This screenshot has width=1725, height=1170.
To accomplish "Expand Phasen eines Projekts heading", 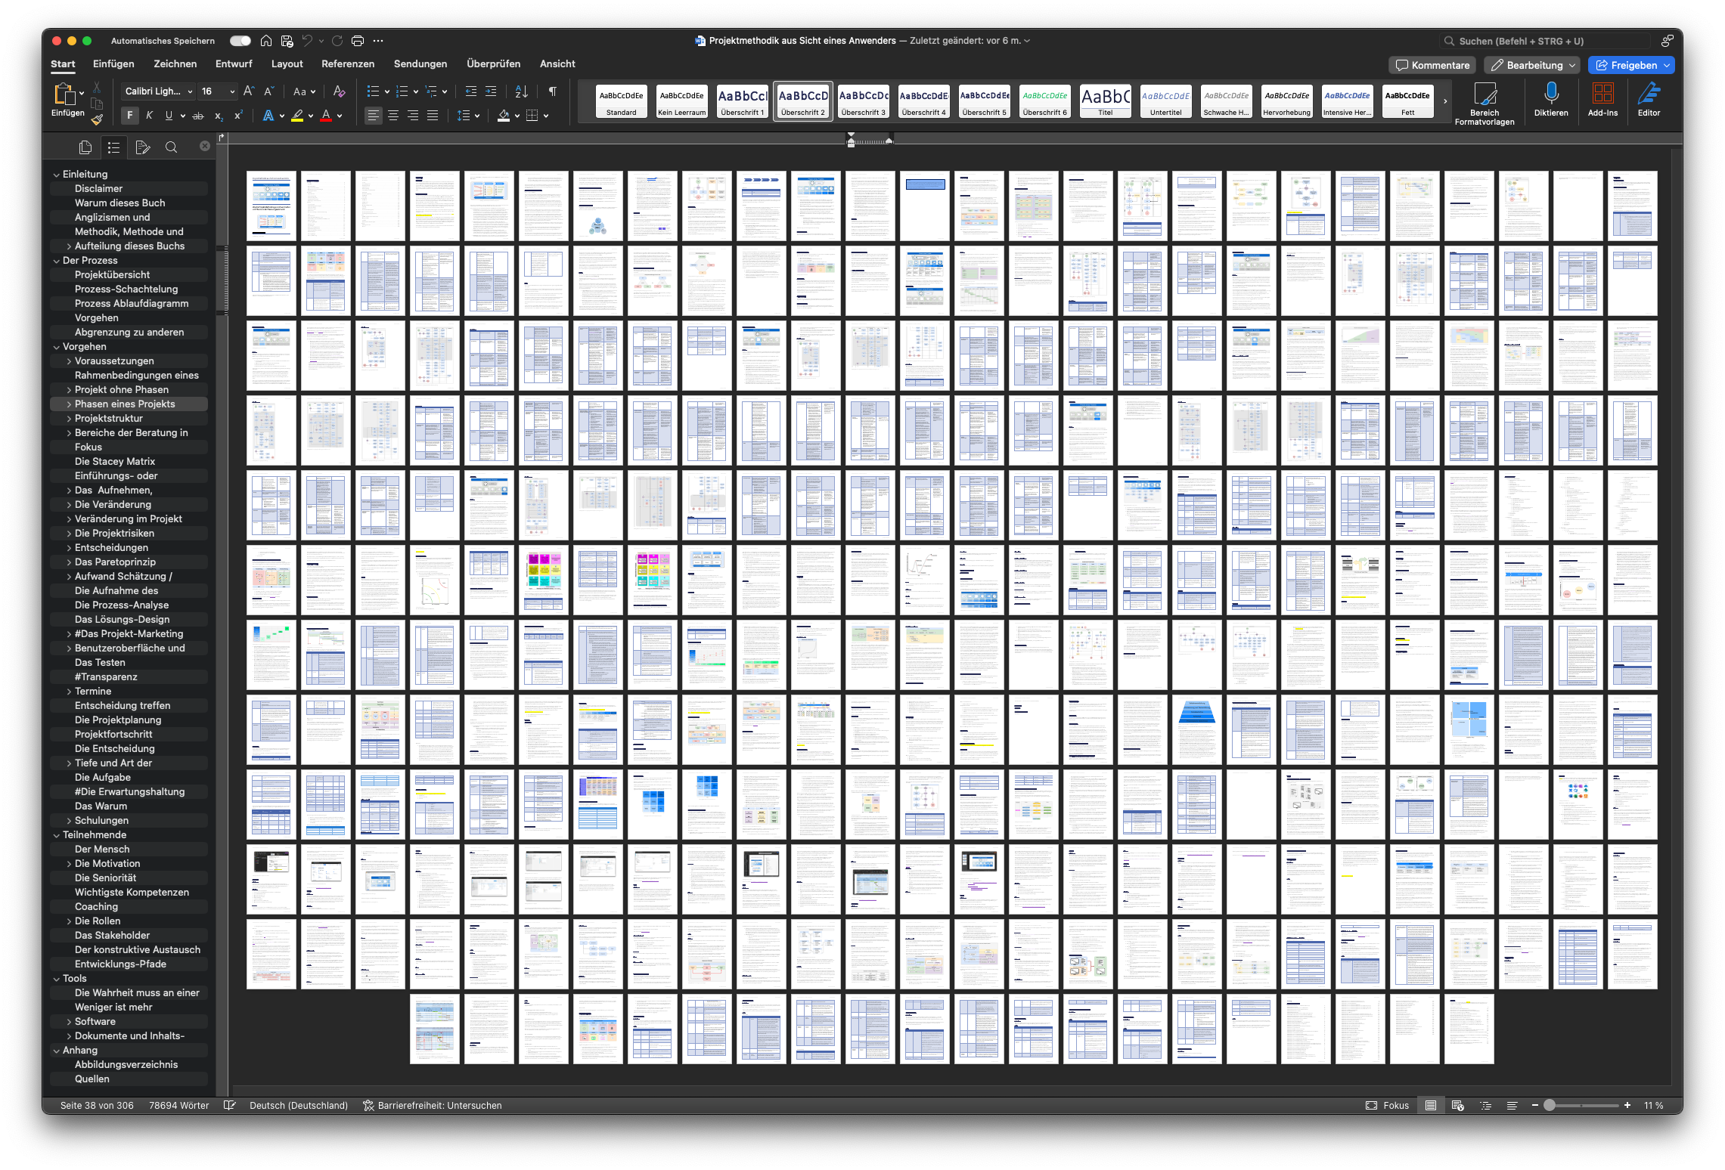I will coord(69,404).
